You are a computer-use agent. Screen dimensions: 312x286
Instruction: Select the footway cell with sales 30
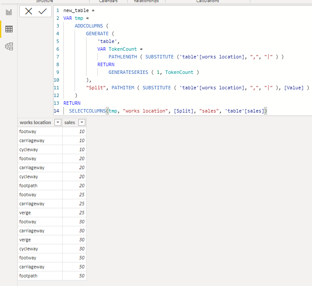coord(40,222)
